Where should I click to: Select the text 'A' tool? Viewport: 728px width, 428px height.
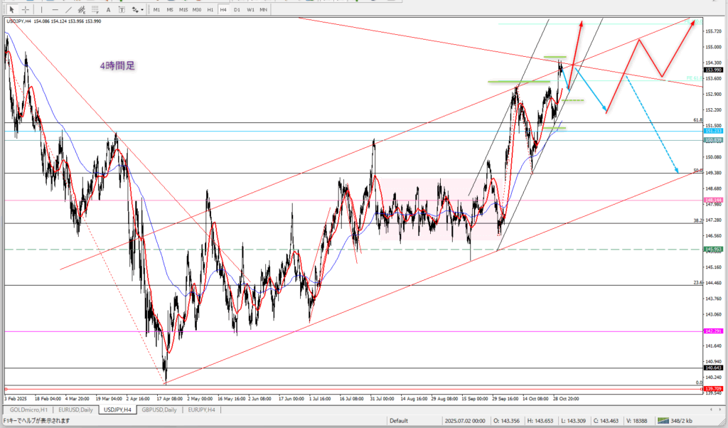tap(107, 9)
